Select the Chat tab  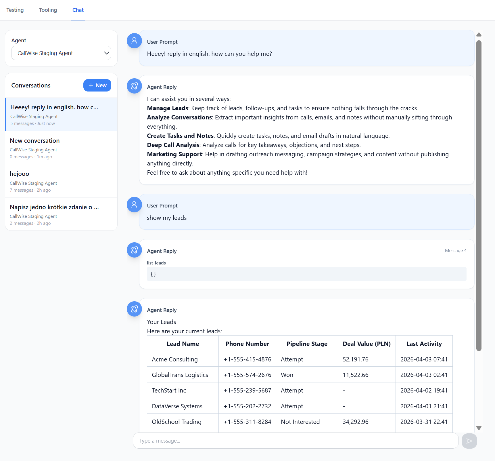click(78, 10)
